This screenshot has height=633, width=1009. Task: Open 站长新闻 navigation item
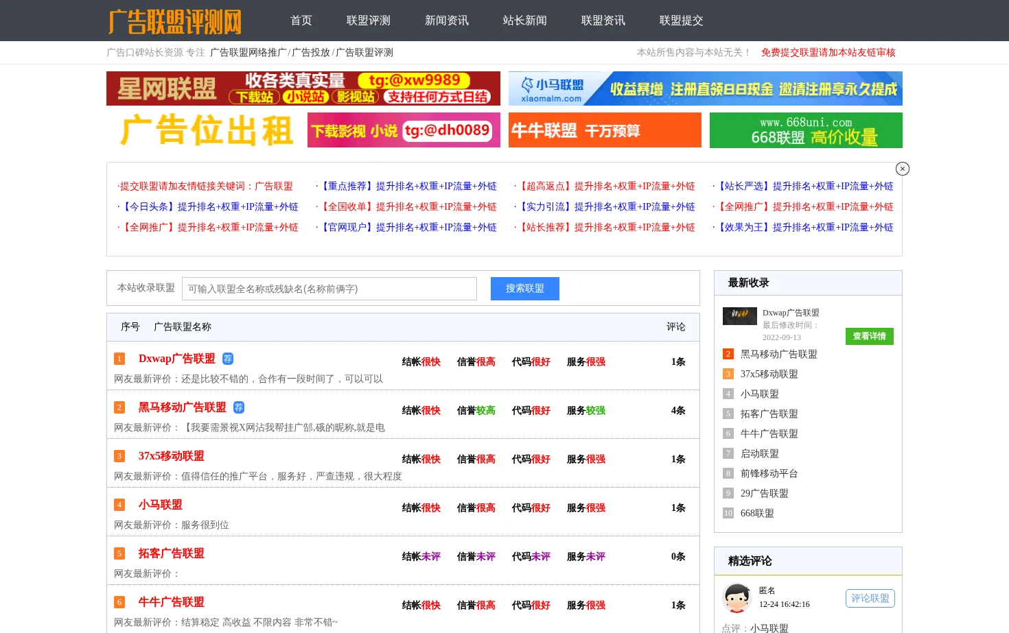coord(525,21)
